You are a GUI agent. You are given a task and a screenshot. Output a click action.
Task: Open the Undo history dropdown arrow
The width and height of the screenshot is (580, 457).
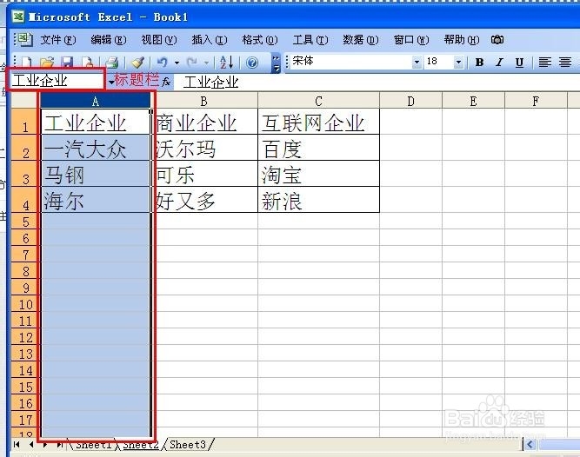[x=177, y=63]
